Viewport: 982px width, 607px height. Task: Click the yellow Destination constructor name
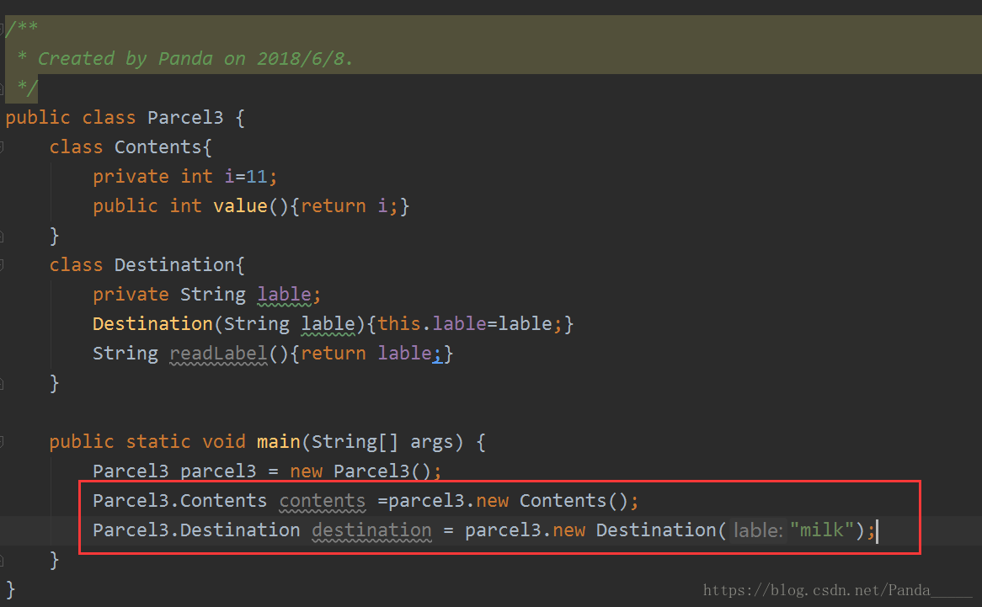tap(152, 324)
